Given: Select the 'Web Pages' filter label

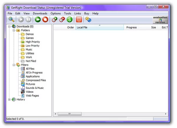Looking at the screenshot, I should pos(32,96).
